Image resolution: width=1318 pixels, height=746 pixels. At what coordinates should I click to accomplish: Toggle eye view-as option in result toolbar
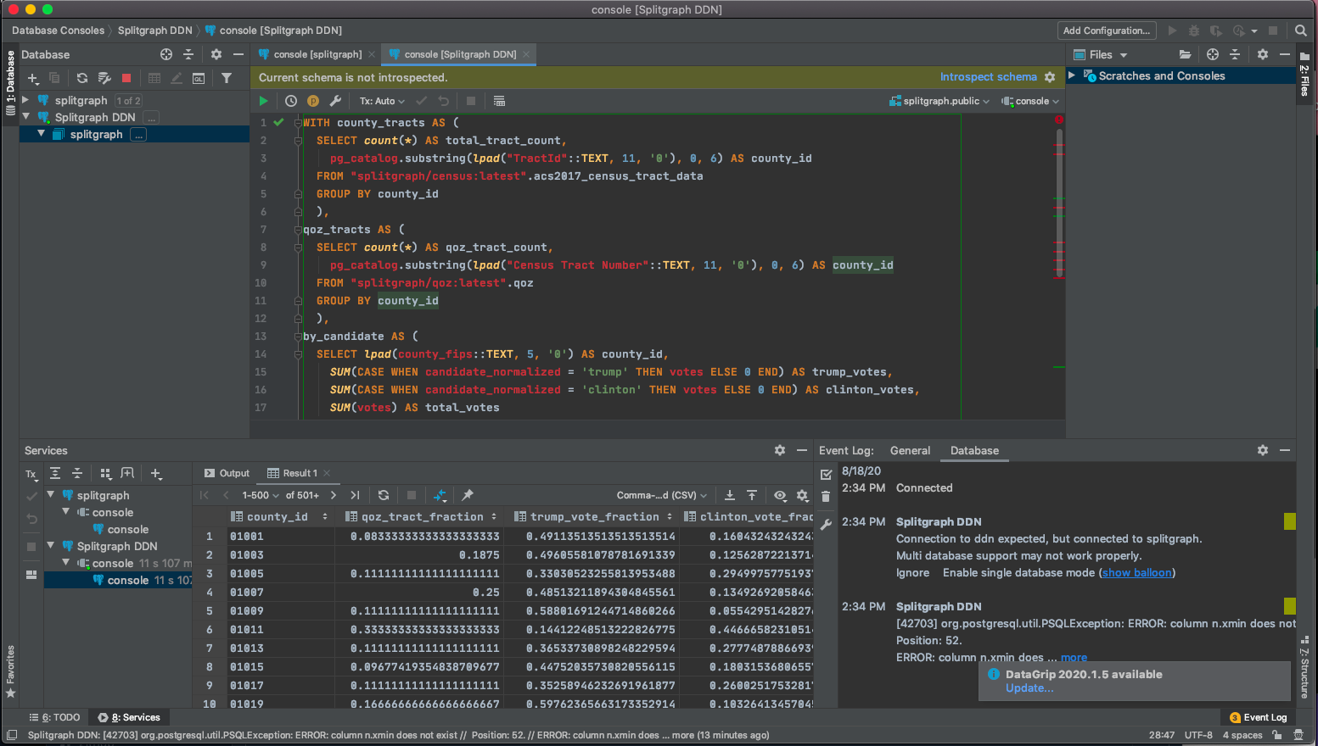[x=780, y=495]
